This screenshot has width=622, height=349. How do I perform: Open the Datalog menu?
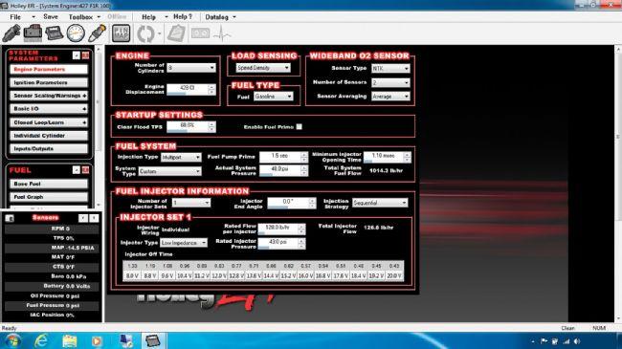tap(220, 17)
